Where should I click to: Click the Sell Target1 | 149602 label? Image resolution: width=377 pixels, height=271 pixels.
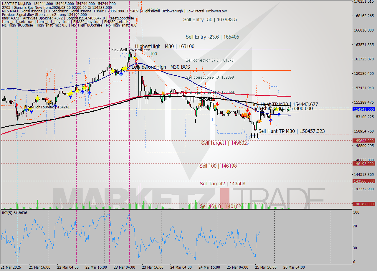[224, 143]
